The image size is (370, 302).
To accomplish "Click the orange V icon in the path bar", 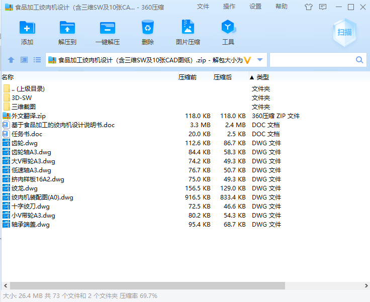I will coord(247,60).
